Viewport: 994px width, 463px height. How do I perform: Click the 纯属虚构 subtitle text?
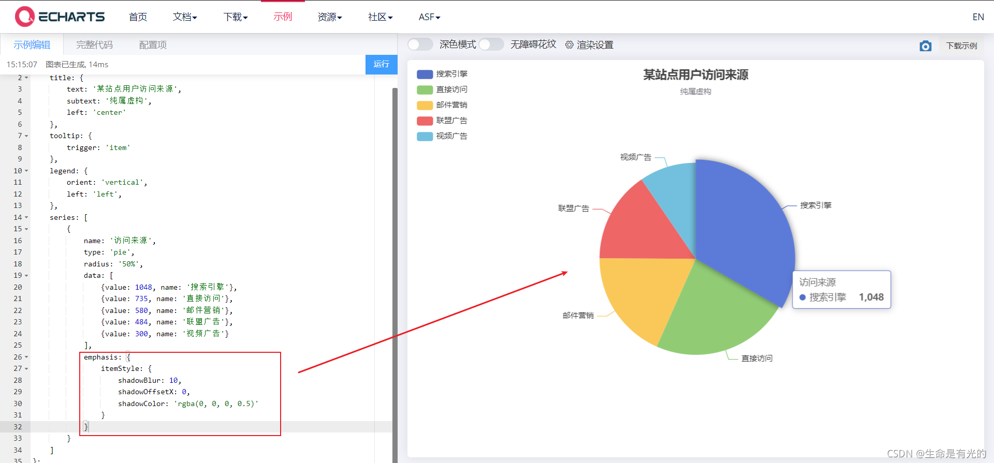(695, 92)
